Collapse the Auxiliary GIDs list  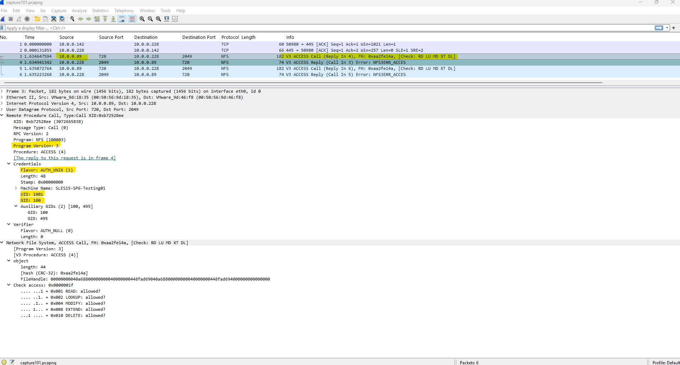coord(16,206)
